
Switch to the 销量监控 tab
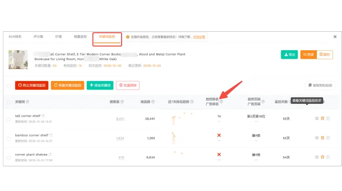pos(80,36)
